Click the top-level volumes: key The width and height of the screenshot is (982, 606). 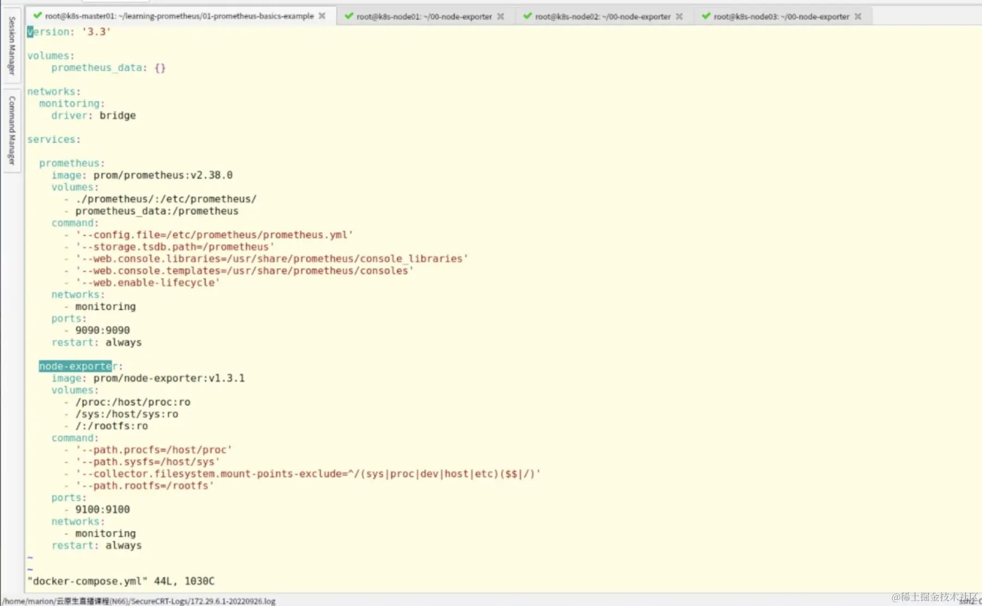pyautogui.click(x=51, y=55)
